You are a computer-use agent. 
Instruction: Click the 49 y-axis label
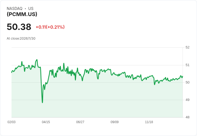pos(187,100)
